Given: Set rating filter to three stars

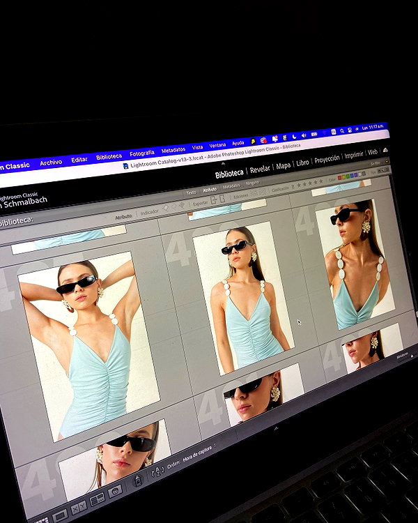Looking at the screenshot, I should pos(310,183).
